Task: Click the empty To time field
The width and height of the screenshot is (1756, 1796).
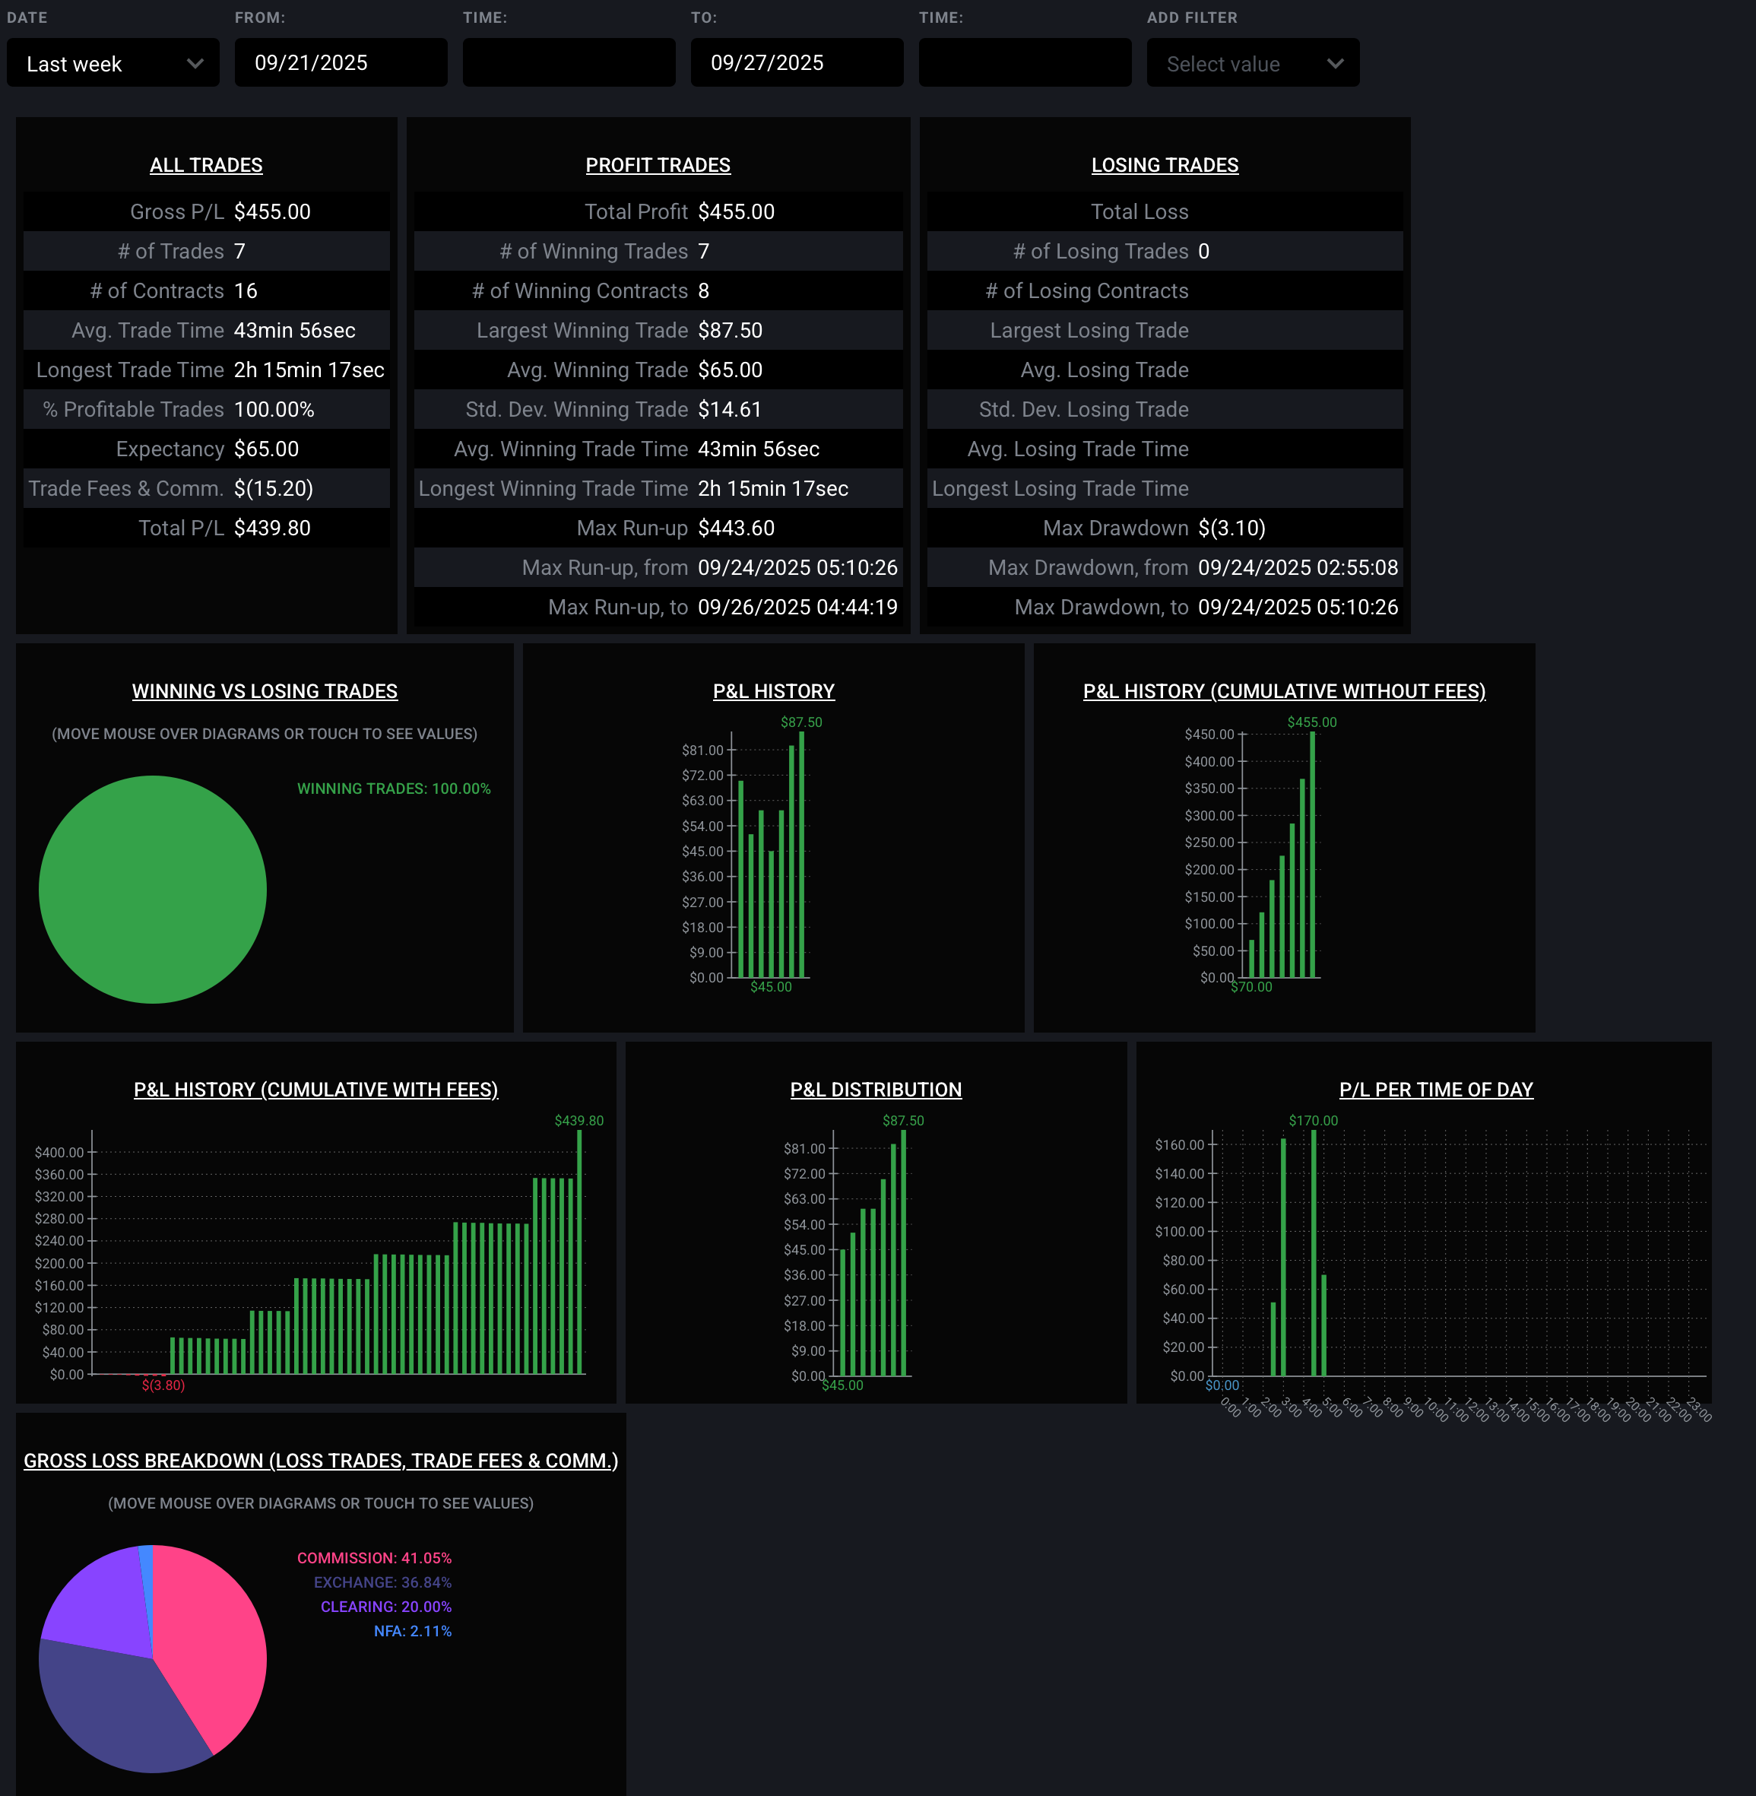Action: coord(1024,62)
